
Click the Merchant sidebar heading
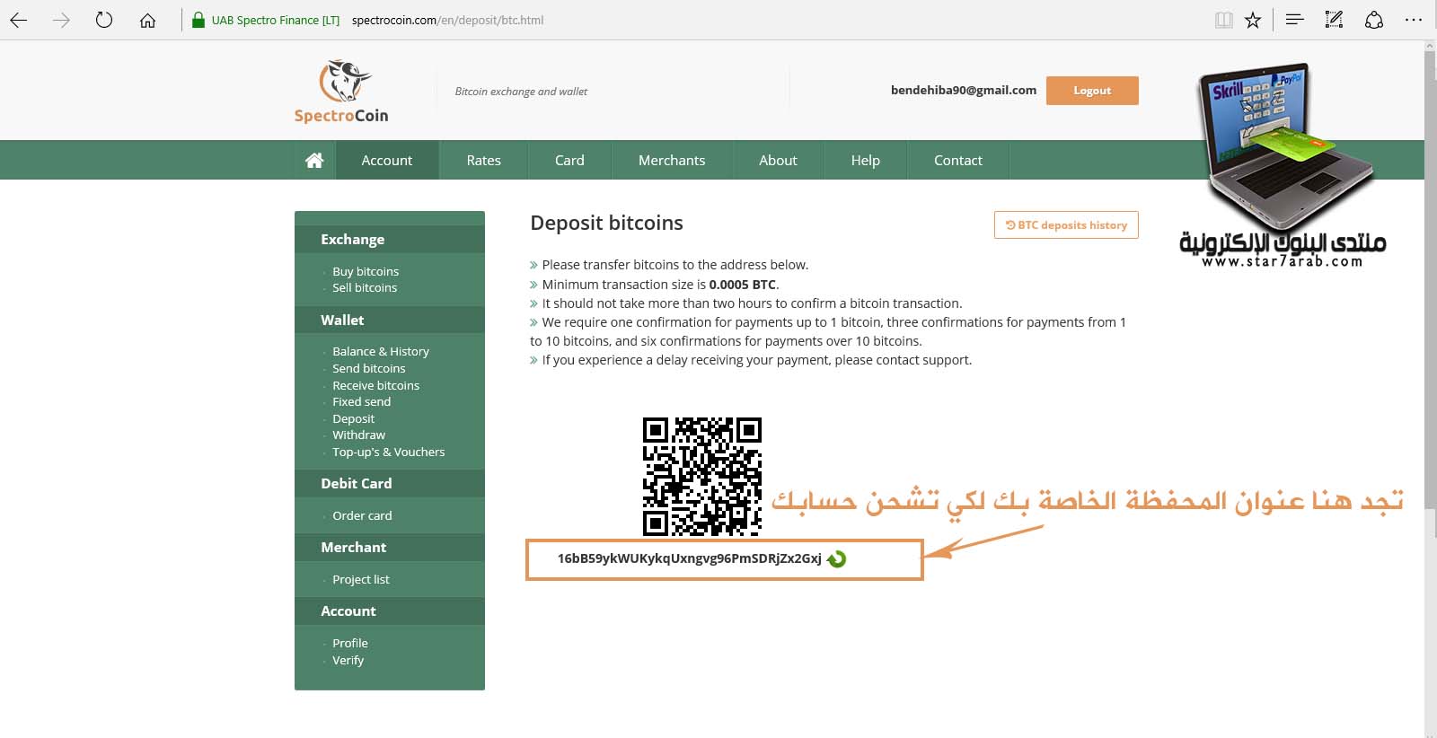click(390, 547)
